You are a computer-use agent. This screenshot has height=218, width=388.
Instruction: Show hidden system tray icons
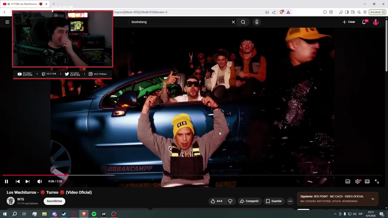coord(335,214)
